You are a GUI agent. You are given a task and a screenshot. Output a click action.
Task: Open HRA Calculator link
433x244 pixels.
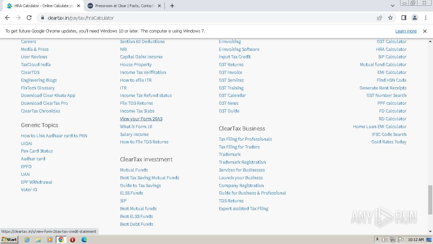pos(391,49)
